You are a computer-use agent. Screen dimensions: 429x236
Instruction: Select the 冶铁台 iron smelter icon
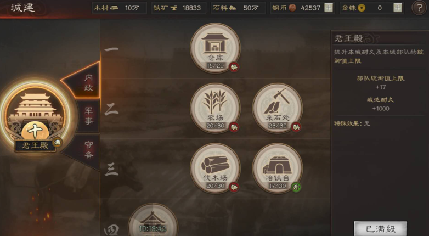coord(278,168)
